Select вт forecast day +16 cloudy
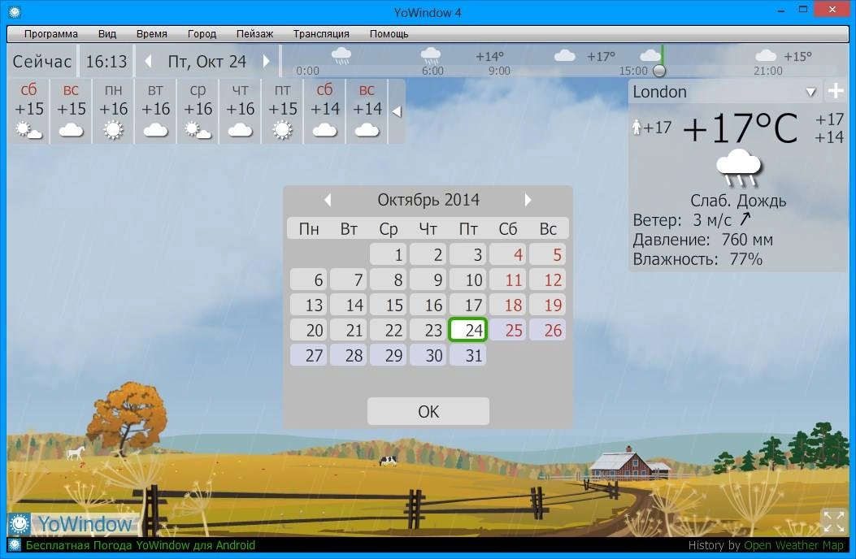Image resolution: width=856 pixels, height=559 pixels. [x=155, y=111]
